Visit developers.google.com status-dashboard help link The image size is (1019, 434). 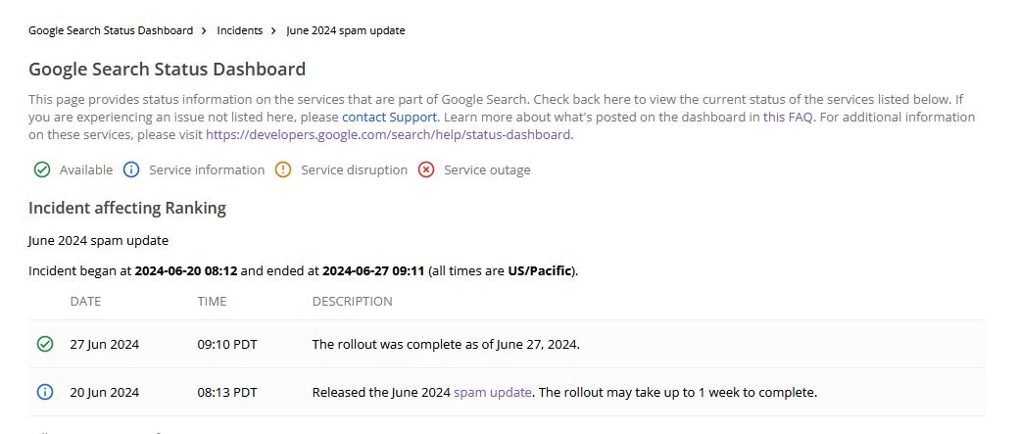[x=389, y=134]
